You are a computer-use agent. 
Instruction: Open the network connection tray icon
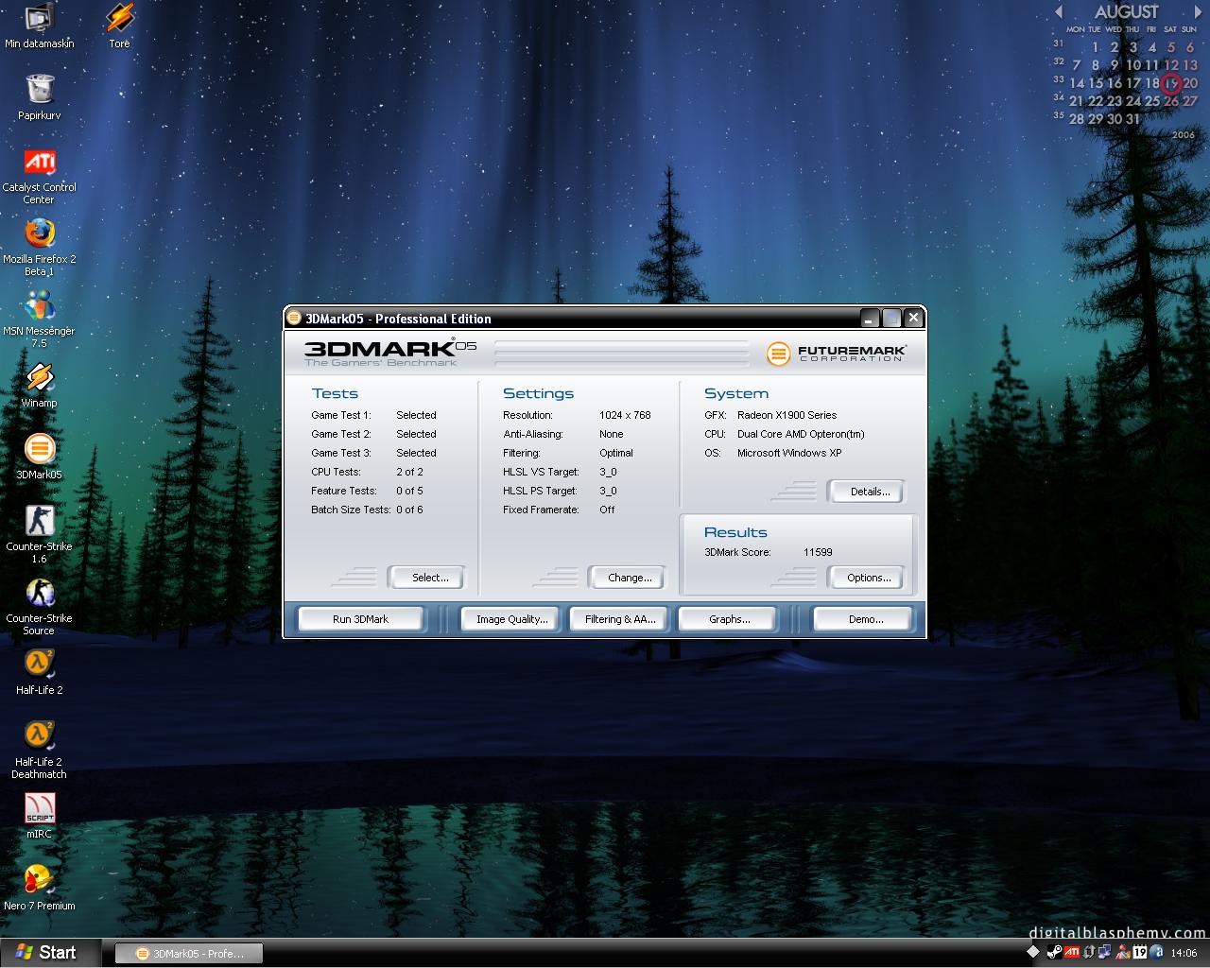[x=1105, y=952]
